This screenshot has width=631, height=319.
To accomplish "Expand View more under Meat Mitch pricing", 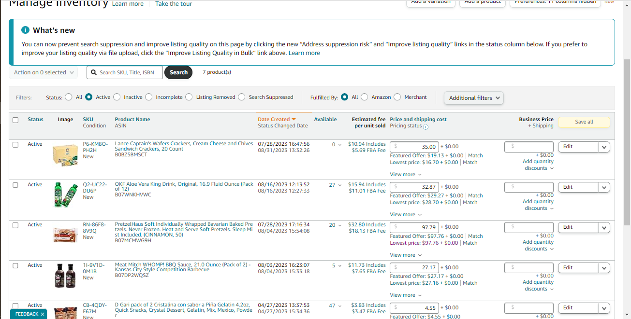I will click(x=406, y=295).
